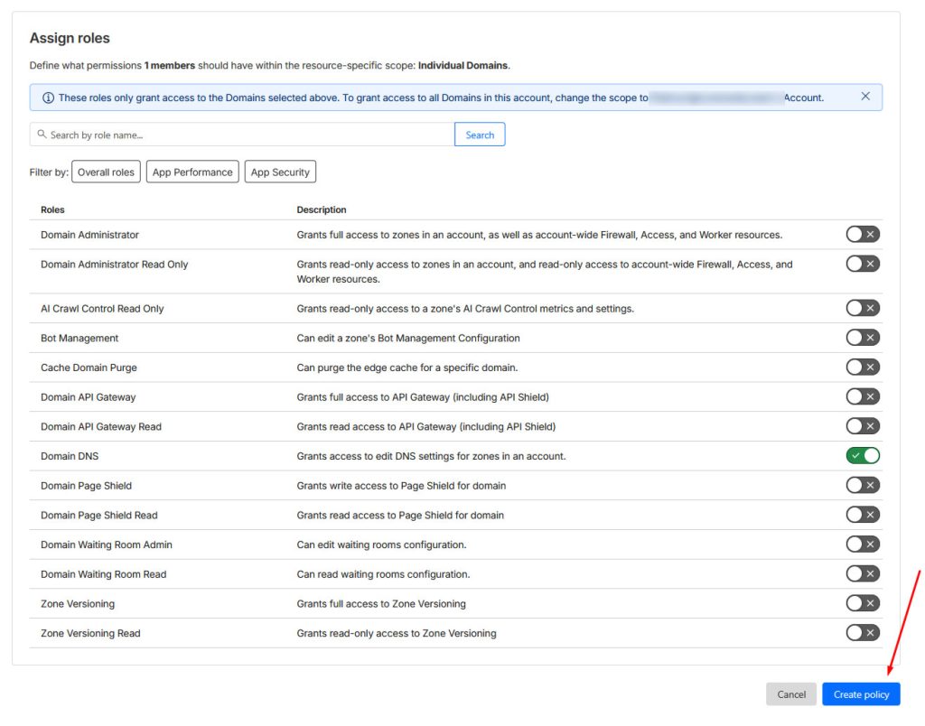Image resolution: width=925 pixels, height=726 pixels.
Task: Click the Search button
Action: (480, 135)
